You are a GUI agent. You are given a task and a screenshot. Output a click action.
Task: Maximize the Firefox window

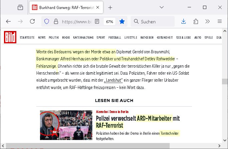[205, 7]
